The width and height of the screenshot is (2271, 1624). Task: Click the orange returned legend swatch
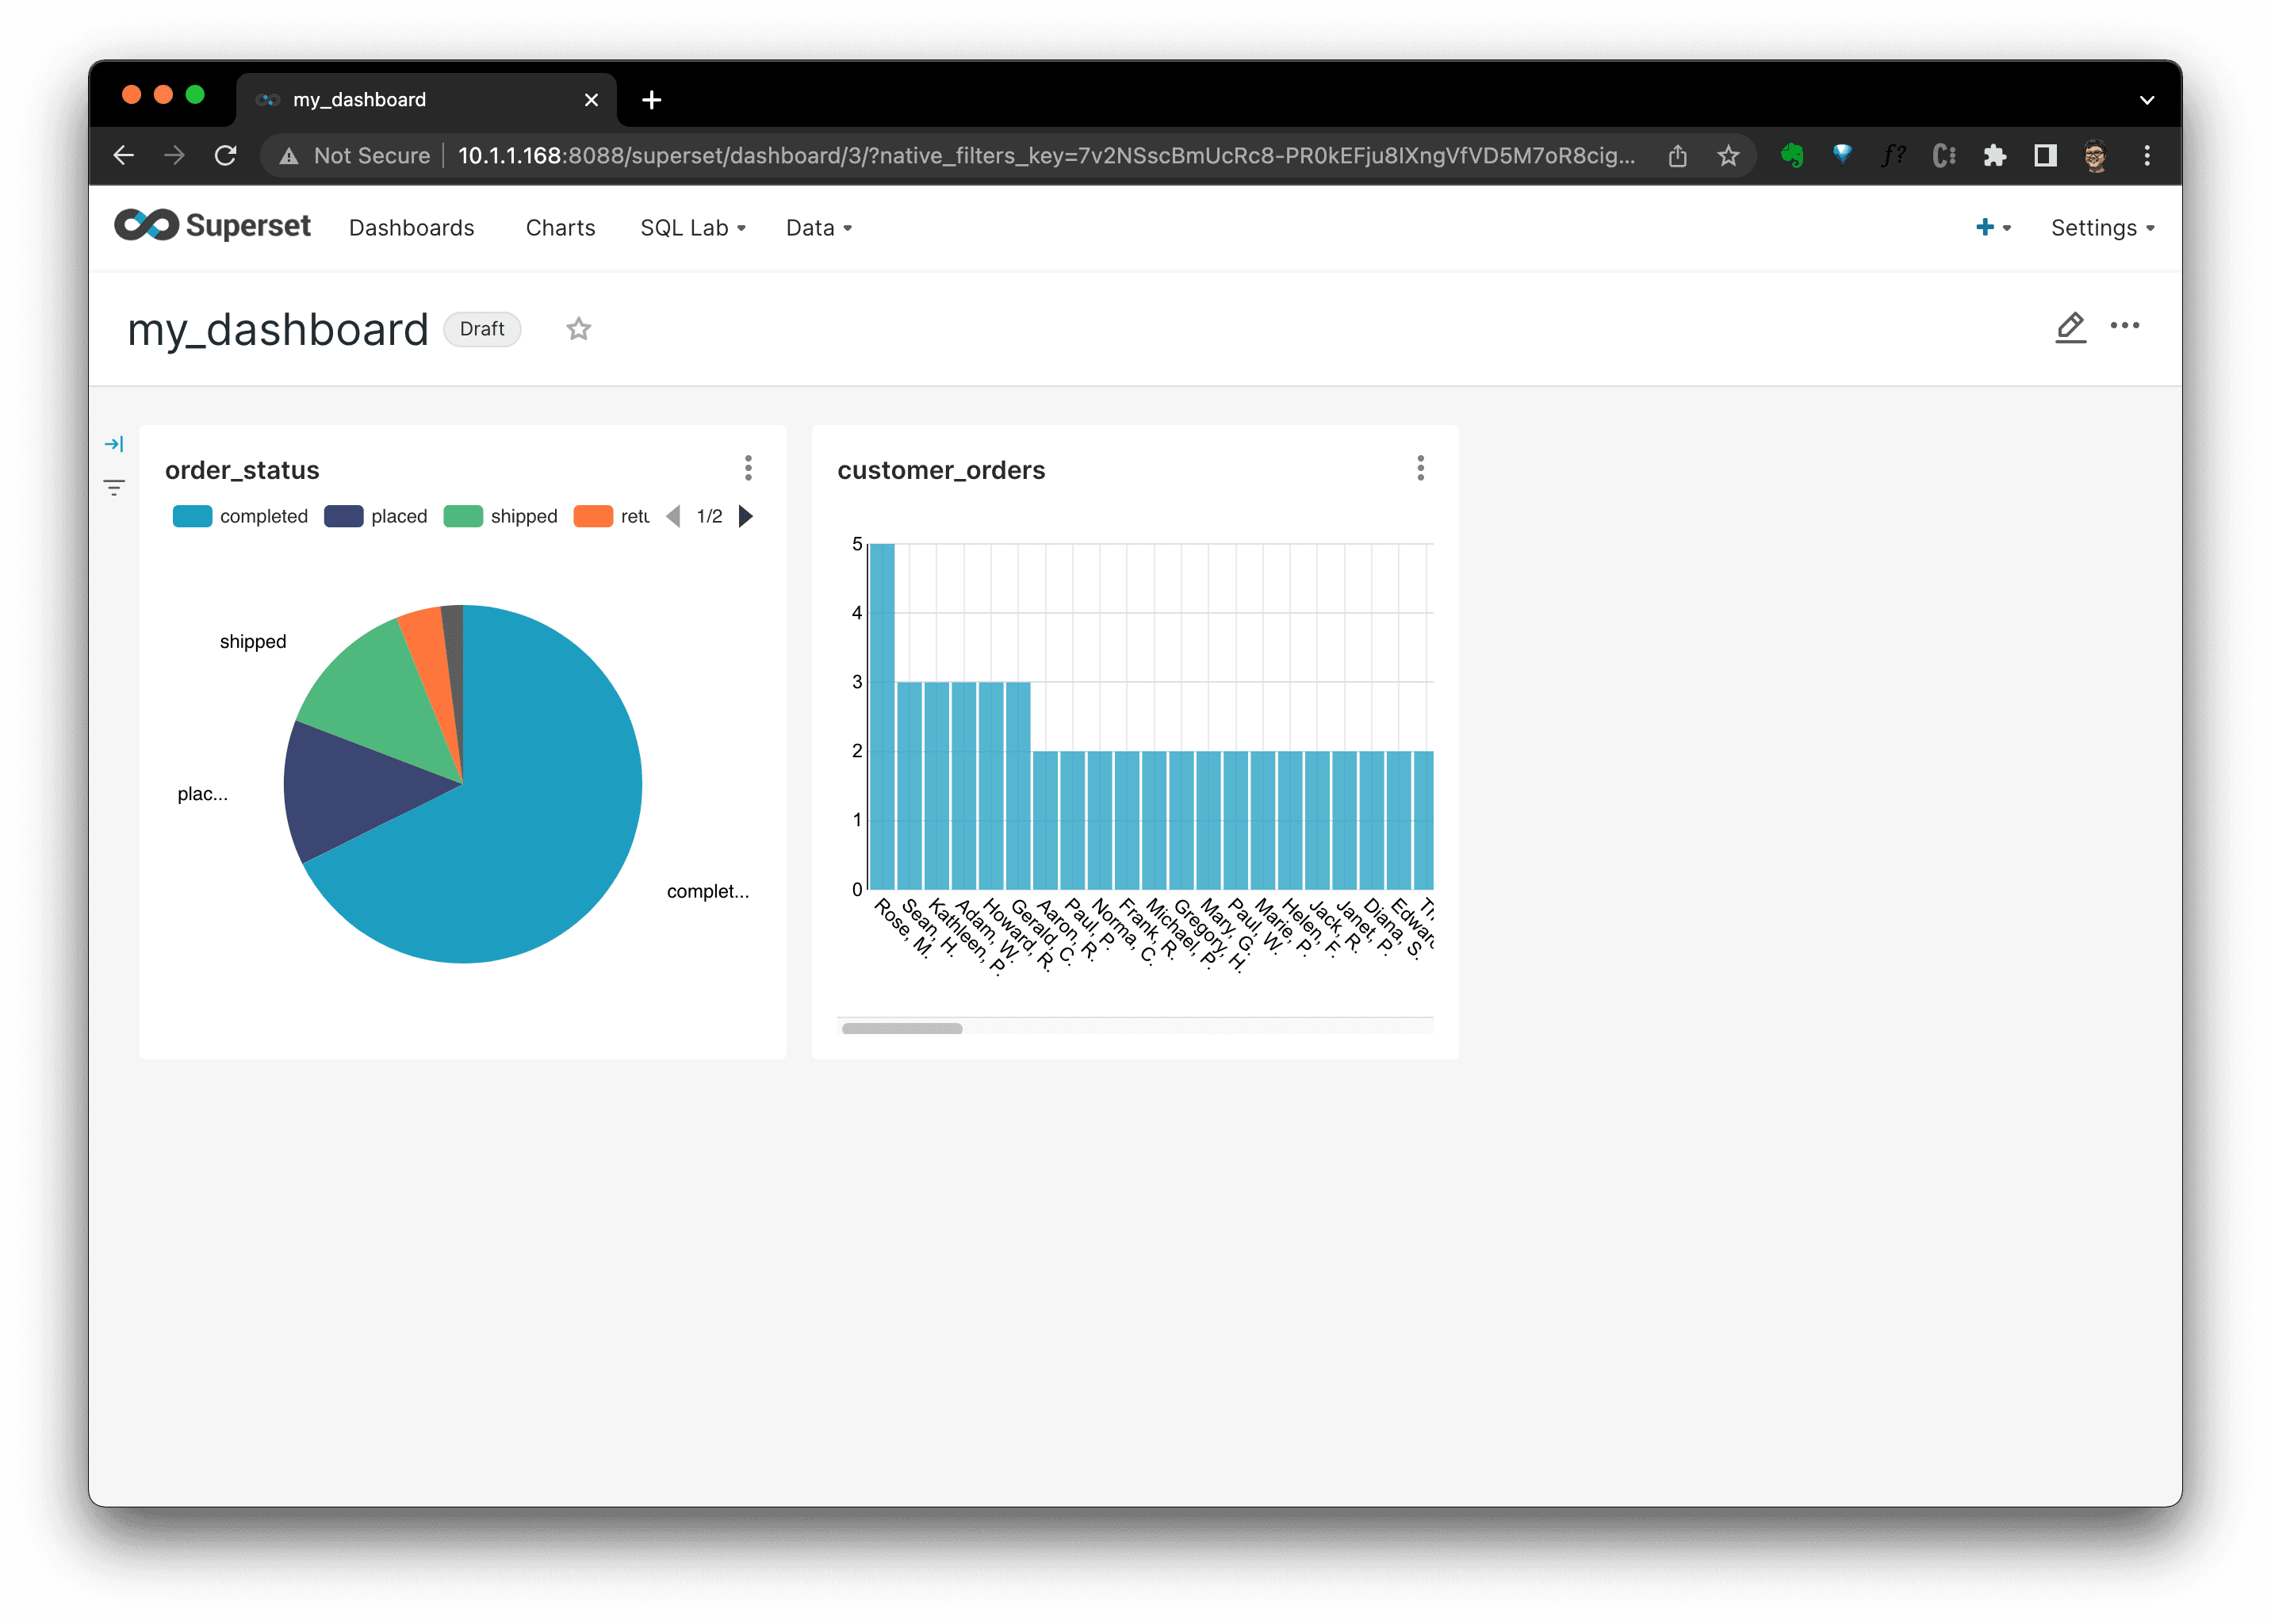(593, 516)
